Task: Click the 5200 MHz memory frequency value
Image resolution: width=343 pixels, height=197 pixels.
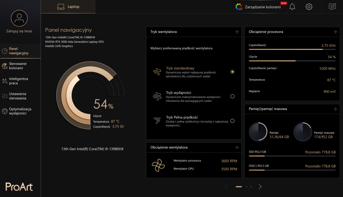Action: (328, 69)
